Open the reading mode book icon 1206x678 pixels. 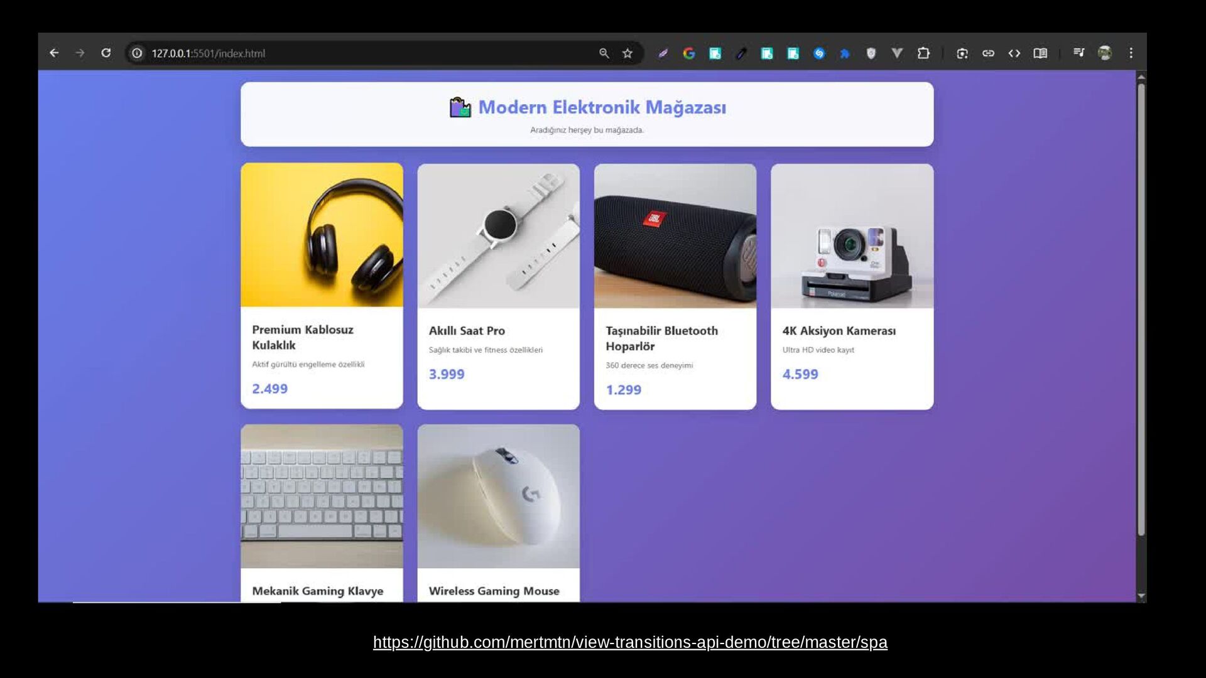click(1040, 53)
